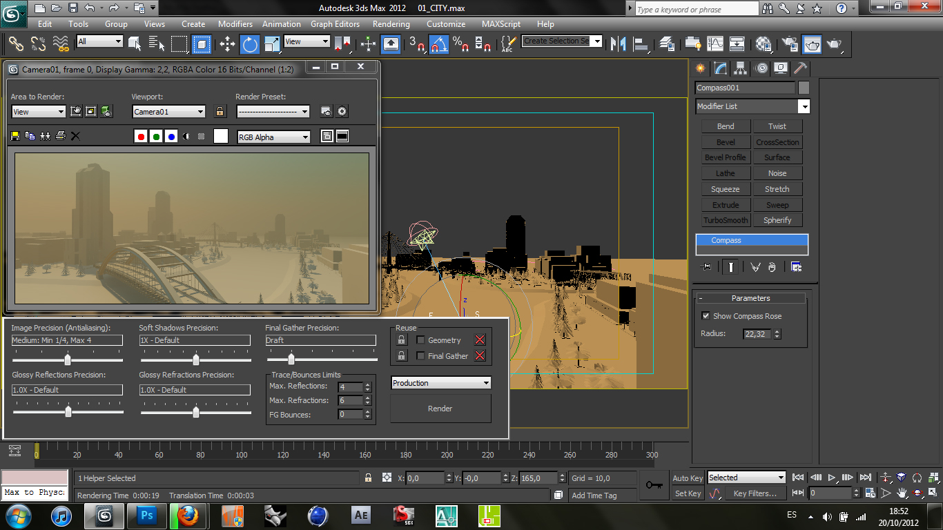Viewport: 943px width, 530px height.
Task: Open Area to Render dropdown
Action: coord(39,112)
